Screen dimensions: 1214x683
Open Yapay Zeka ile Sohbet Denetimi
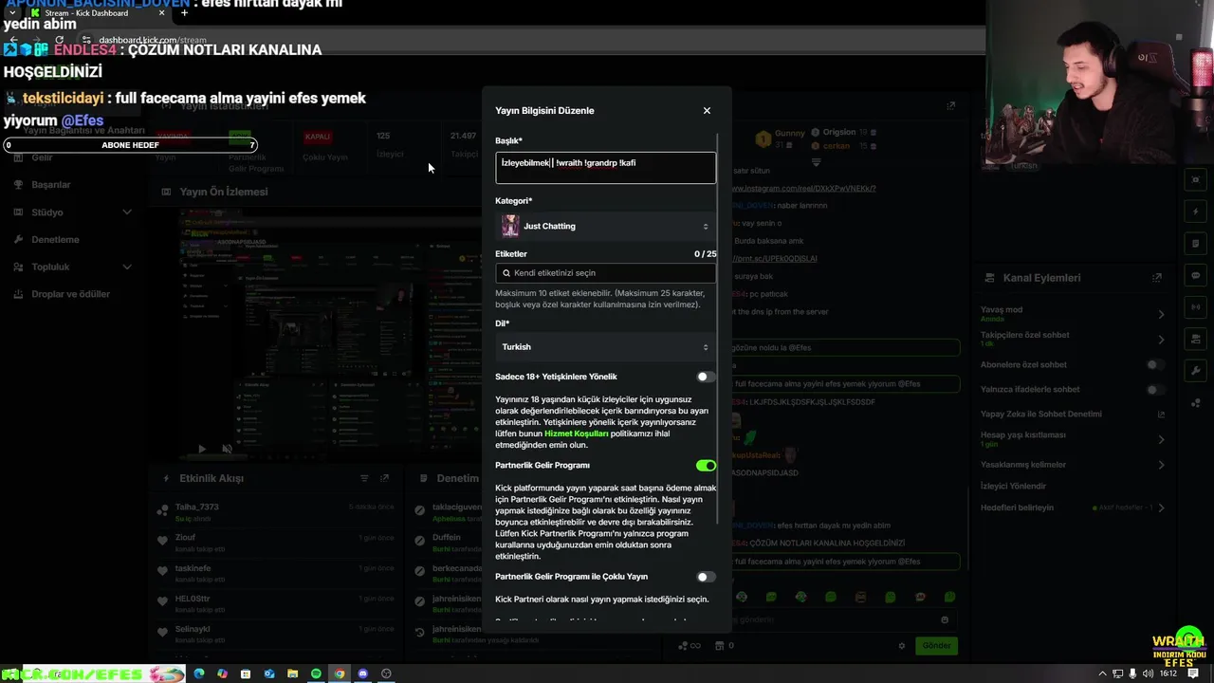pos(1073,415)
